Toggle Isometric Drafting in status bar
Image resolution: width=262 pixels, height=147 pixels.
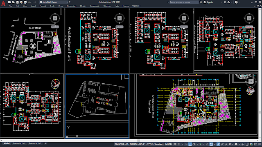201,144
